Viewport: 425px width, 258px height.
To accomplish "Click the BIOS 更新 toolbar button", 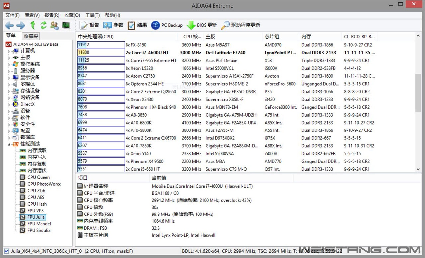I will pyautogui.click(x=202, y=25).
